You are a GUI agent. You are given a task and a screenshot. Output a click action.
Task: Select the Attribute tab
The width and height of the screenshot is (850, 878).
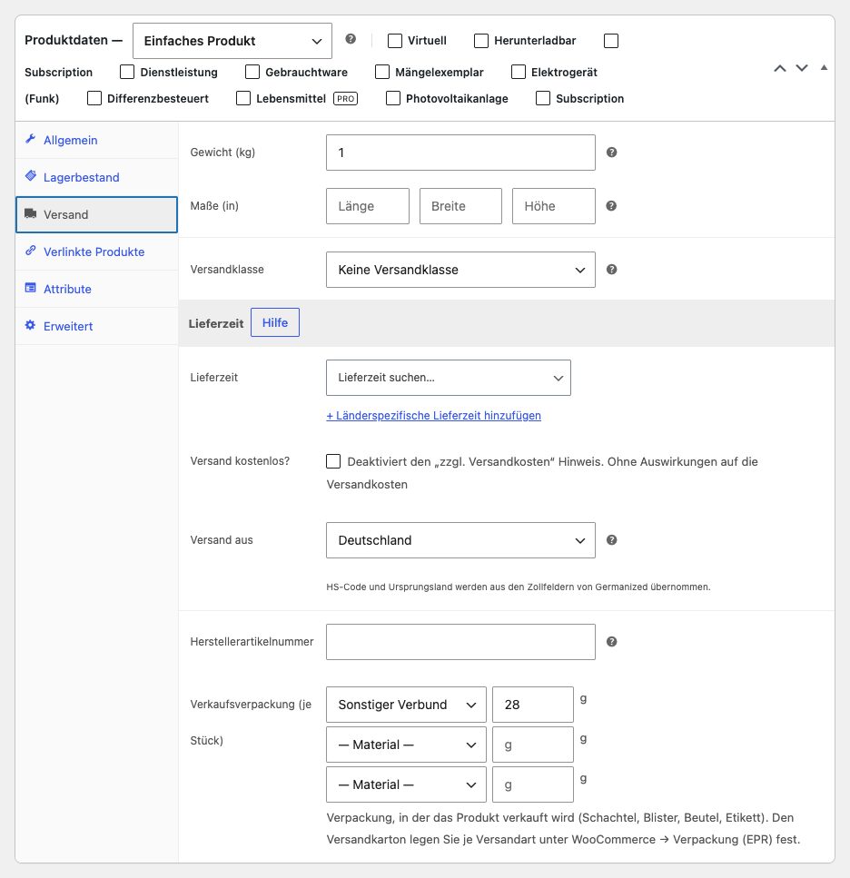96,289
